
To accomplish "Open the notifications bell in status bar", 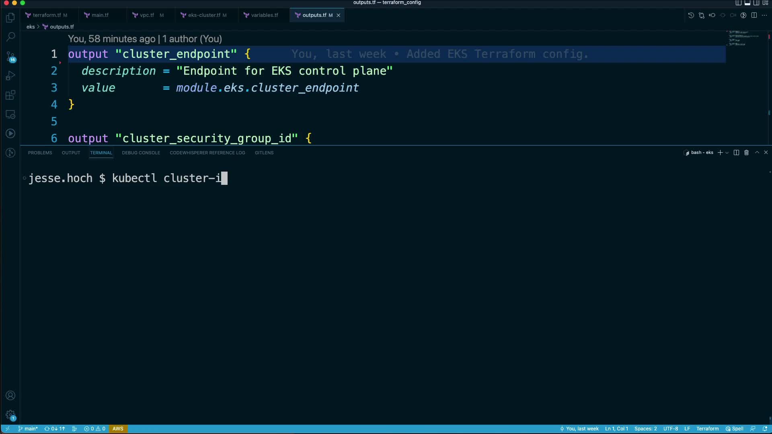I will click(x=765, y=429).
